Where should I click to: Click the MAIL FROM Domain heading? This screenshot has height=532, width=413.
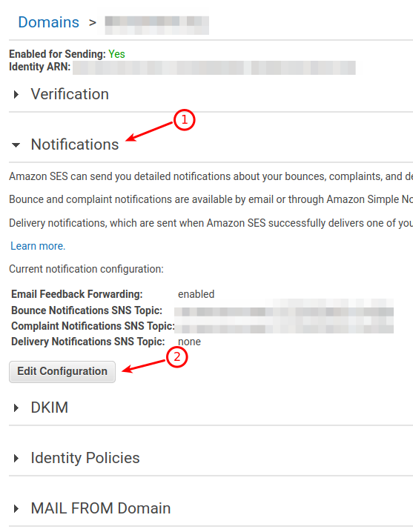(101, 508)
